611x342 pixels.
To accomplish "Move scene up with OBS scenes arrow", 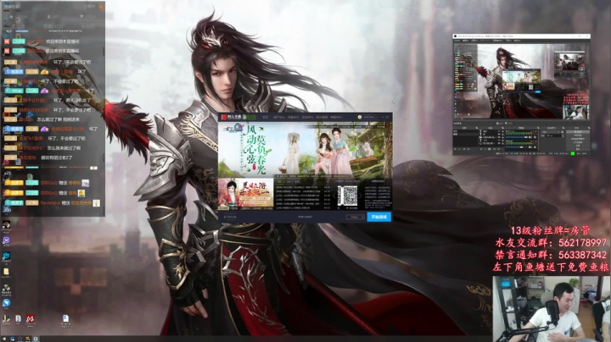I will point(464,149).
